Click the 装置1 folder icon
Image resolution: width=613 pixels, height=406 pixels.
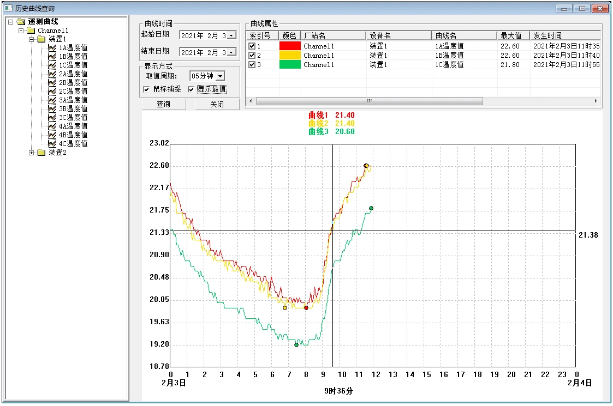click(x=41, y=39)
